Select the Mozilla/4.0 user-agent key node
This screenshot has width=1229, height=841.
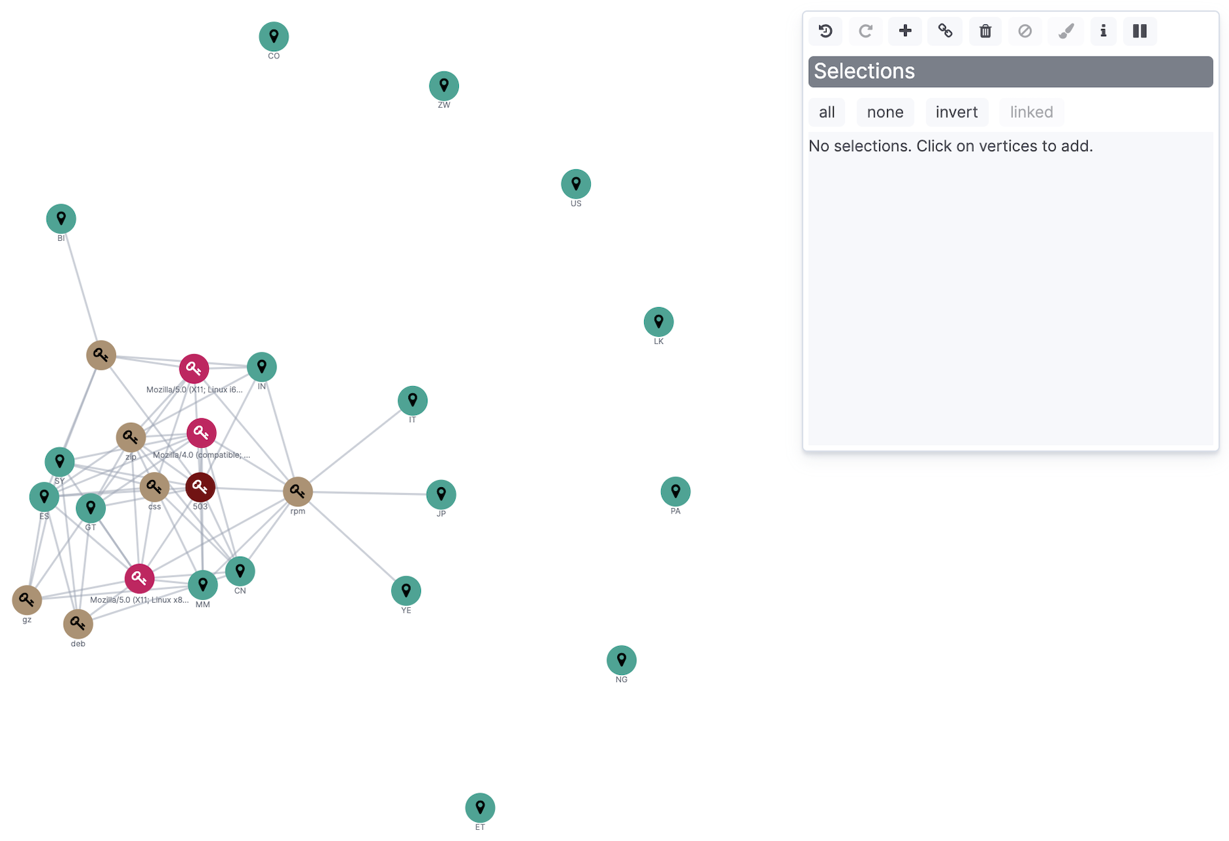click(x=202, y=432)
